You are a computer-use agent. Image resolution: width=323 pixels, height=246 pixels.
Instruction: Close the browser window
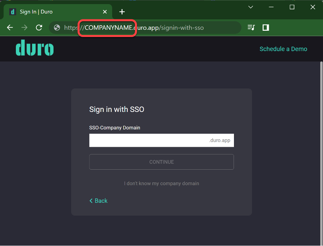[x=313, y=7]
